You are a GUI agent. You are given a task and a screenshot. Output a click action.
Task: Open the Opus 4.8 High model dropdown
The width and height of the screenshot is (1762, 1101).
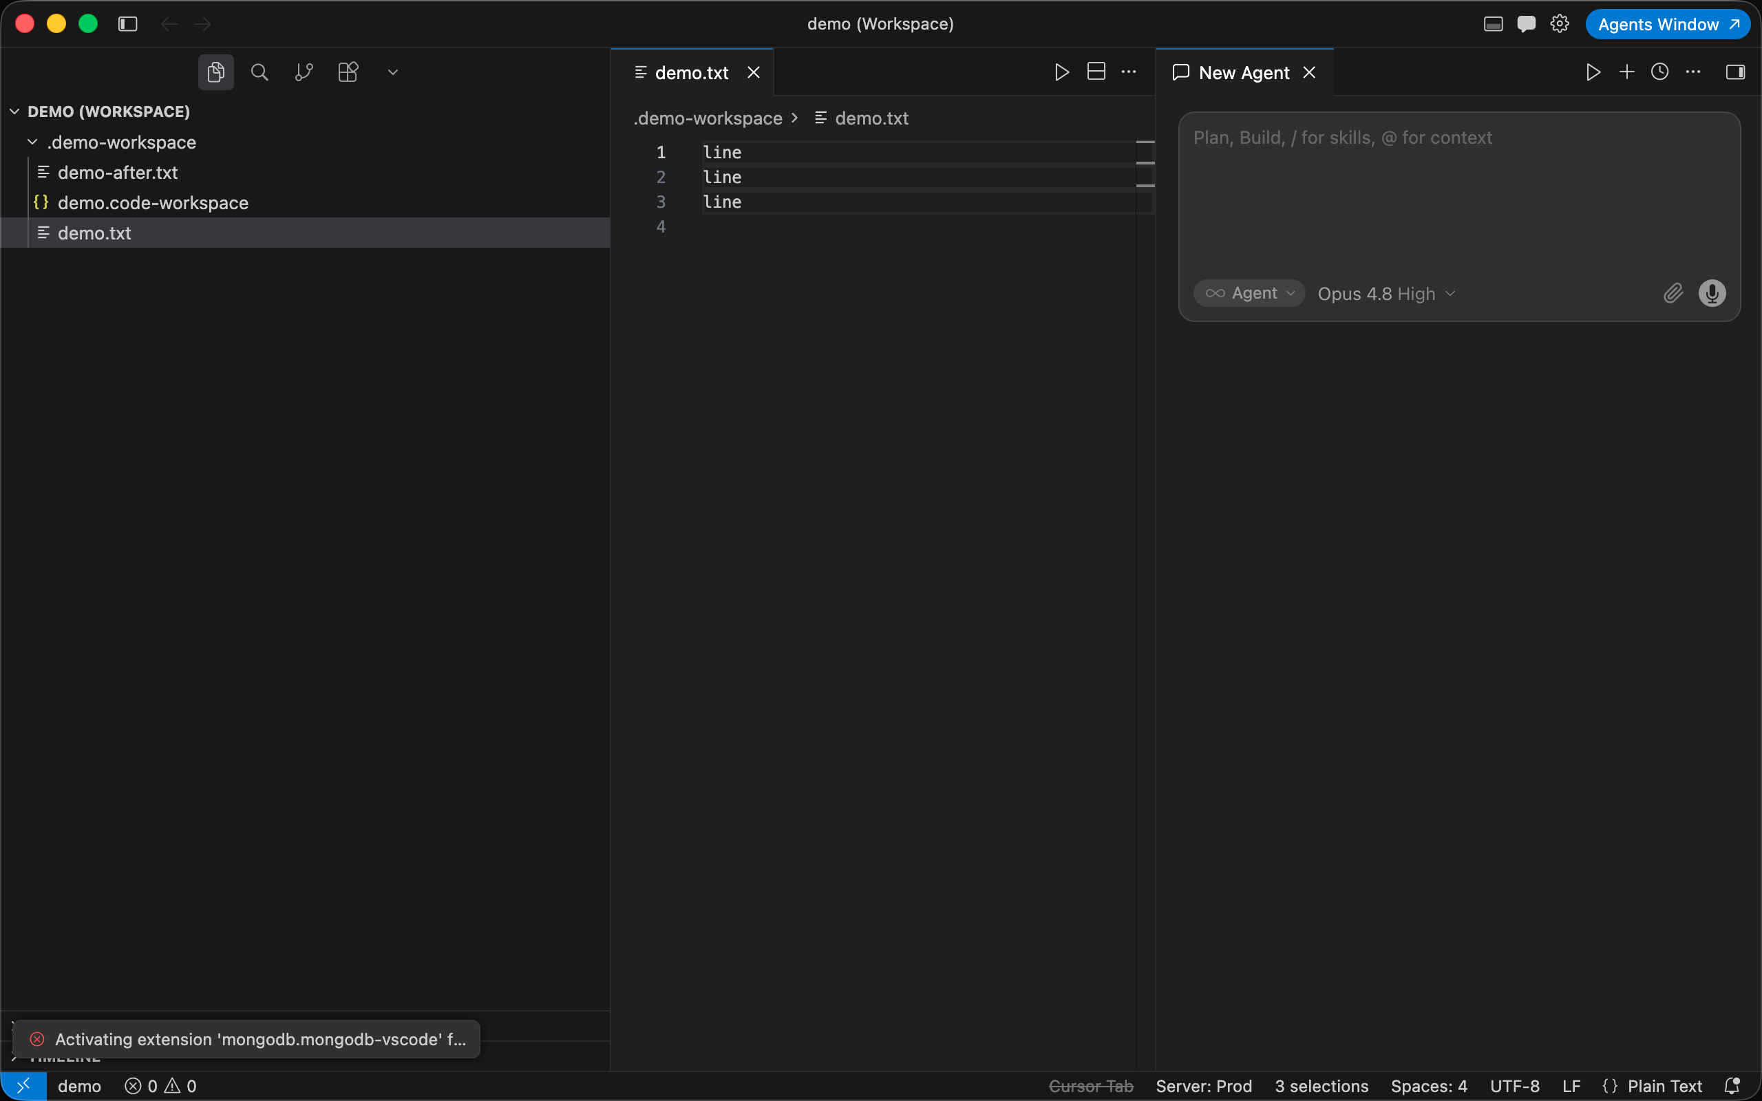[x=1386, y=293]
